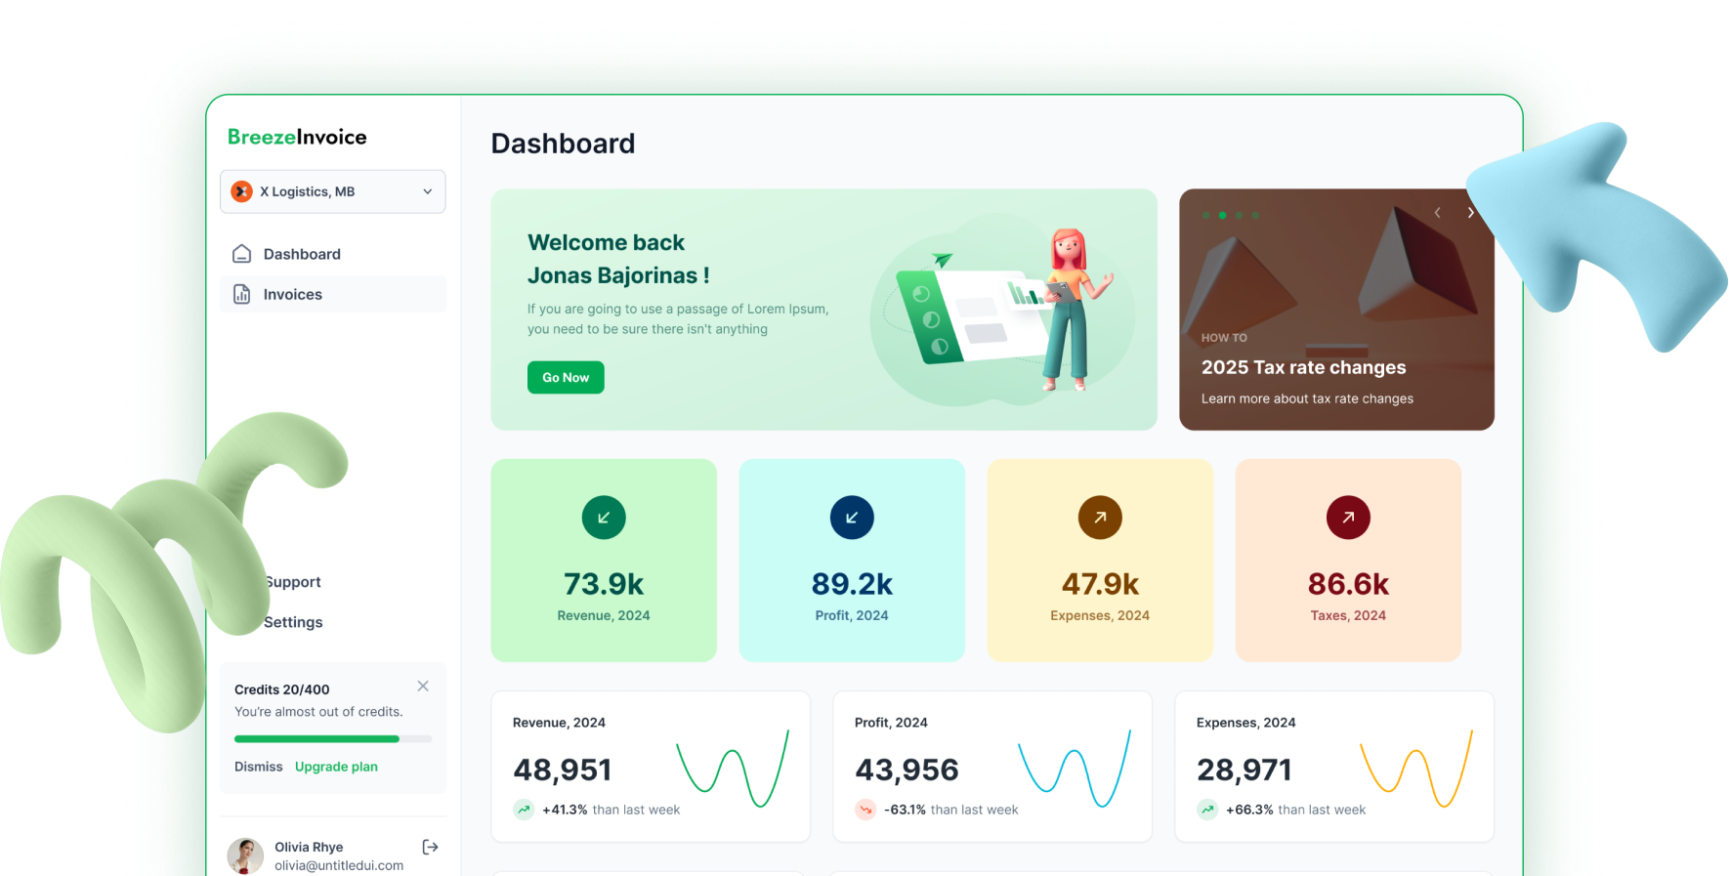
Task: Open the Support sidebar item
Action: 292,582
